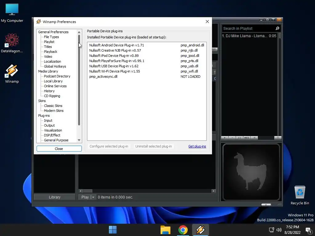Screen dimensions: 315x236
Task: Click the bottom drawer toggle in Winamp
Action: point(266,205)
